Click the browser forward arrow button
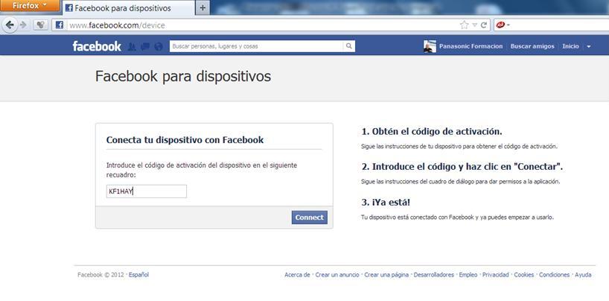This screenshot has height=301, width=609. (23, 25)
